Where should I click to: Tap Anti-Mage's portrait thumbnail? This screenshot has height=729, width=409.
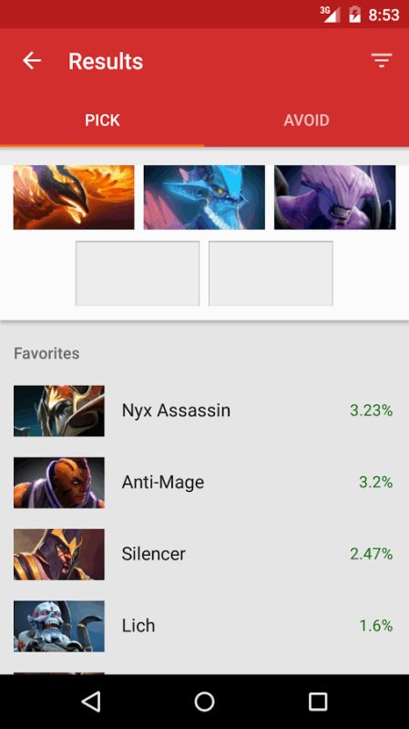click(x=59, y=483)
